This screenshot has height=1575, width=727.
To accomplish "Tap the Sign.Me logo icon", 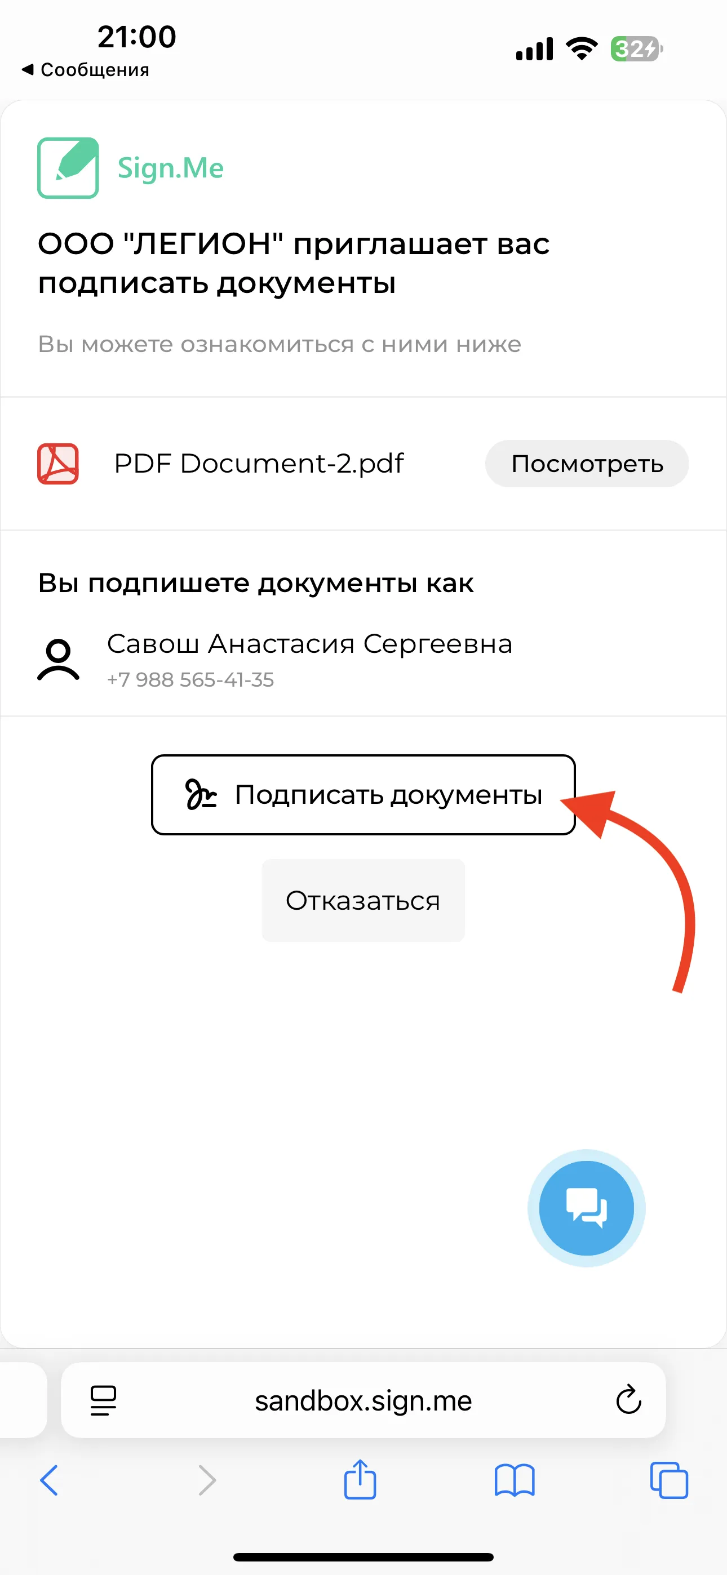I will click(68, 168).
